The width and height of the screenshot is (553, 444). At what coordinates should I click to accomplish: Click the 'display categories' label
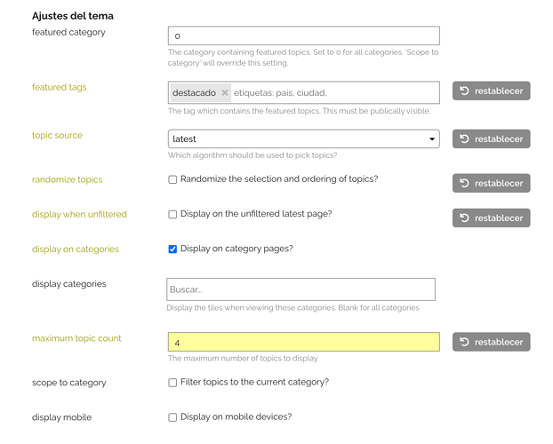[x=69, y=283]
